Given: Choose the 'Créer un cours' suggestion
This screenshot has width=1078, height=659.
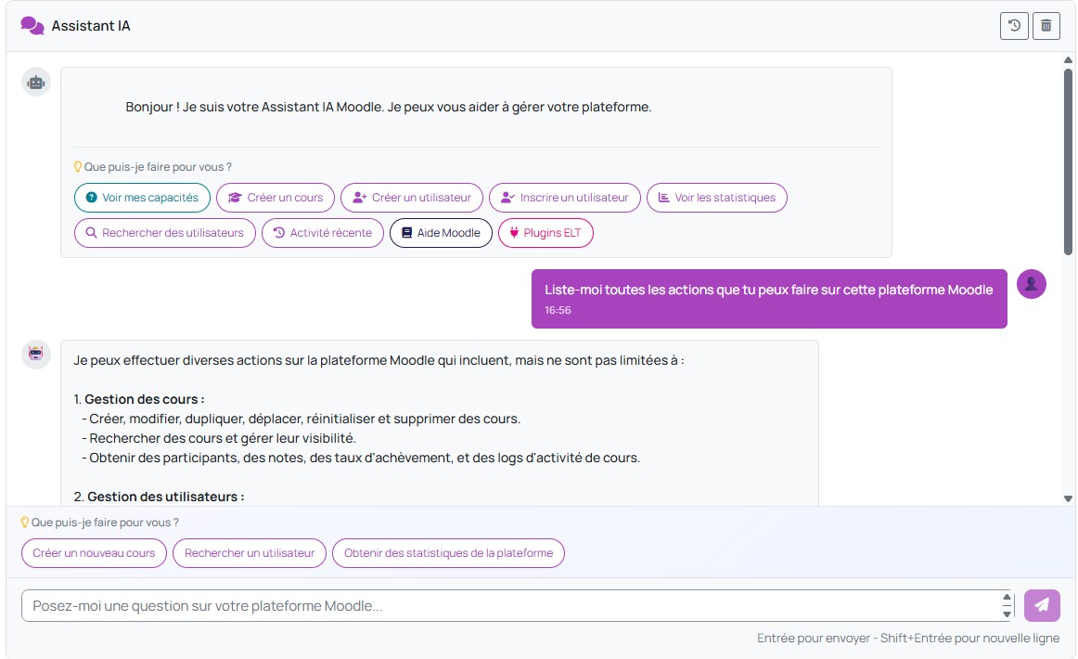Looking at the screenshot, I should tap(276, 198).
